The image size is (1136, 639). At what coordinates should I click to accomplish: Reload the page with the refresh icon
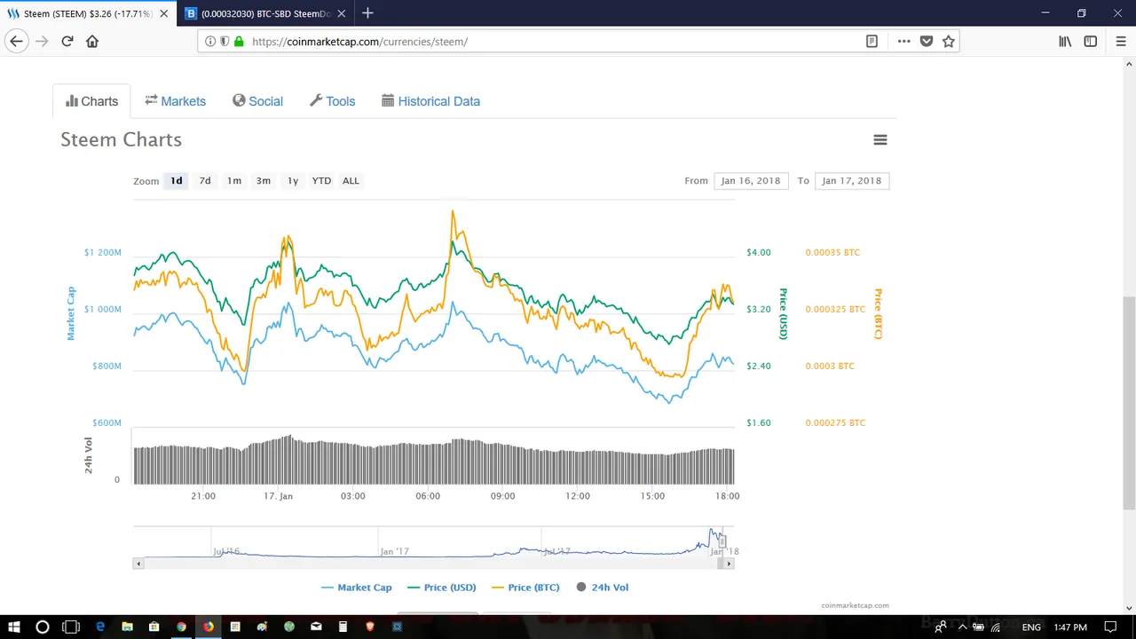(67, 41)
